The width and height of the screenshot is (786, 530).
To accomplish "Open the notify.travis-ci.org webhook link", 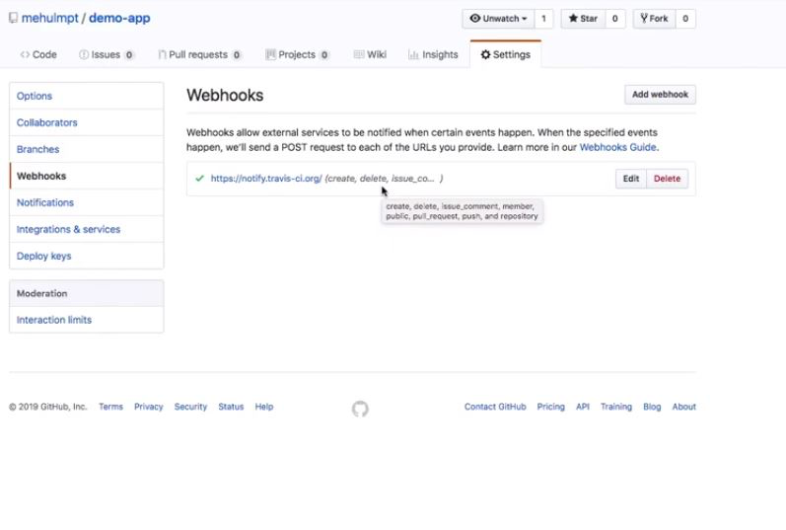I will [x=266, y=179].
